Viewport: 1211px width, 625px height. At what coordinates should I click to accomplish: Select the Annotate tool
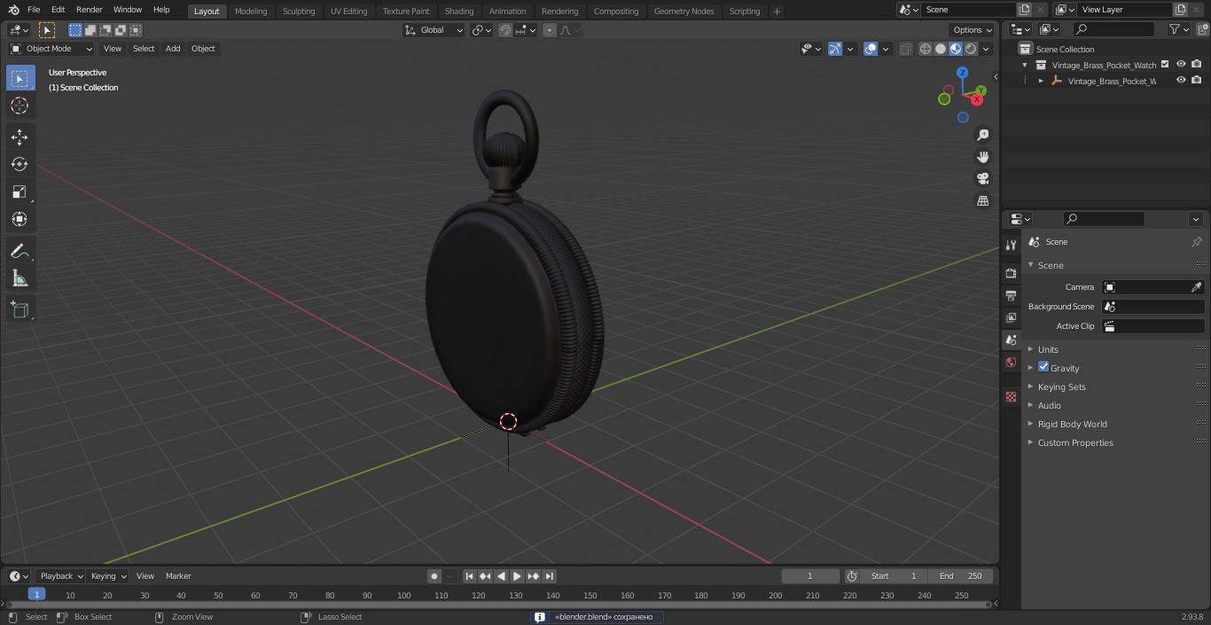click(x=20, y=251)
